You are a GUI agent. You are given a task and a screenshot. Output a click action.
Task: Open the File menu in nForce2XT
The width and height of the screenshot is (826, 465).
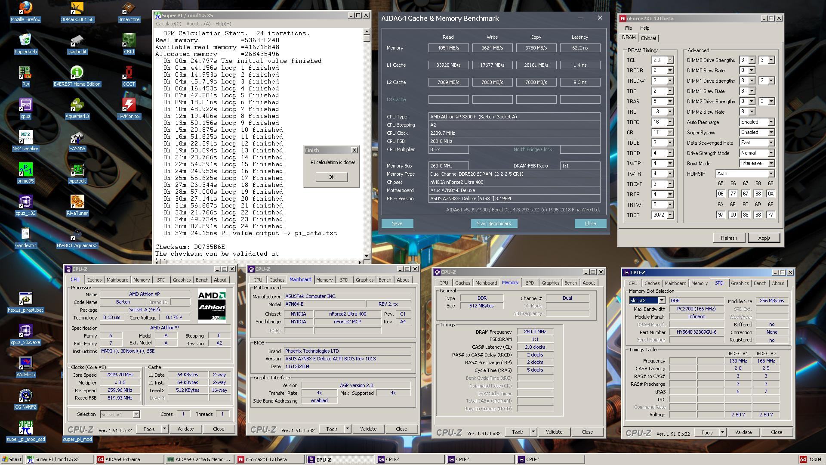pos(629,28)
